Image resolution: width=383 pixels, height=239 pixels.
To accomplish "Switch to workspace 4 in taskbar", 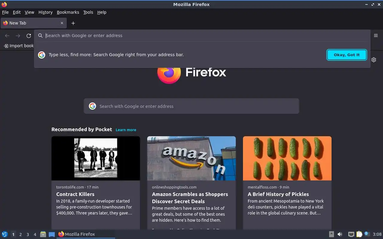I will click(35, 235).
